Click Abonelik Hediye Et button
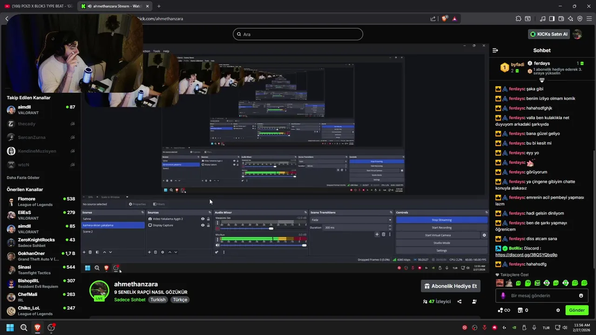The image size is (596, 335). pyautogui.click(x=450, y=286)
